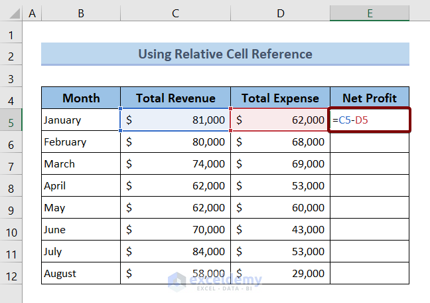This screenshot has width=430, height=303.
Task: Click the empty Net Profit cell for March
Action: click(x=369, y=164)
